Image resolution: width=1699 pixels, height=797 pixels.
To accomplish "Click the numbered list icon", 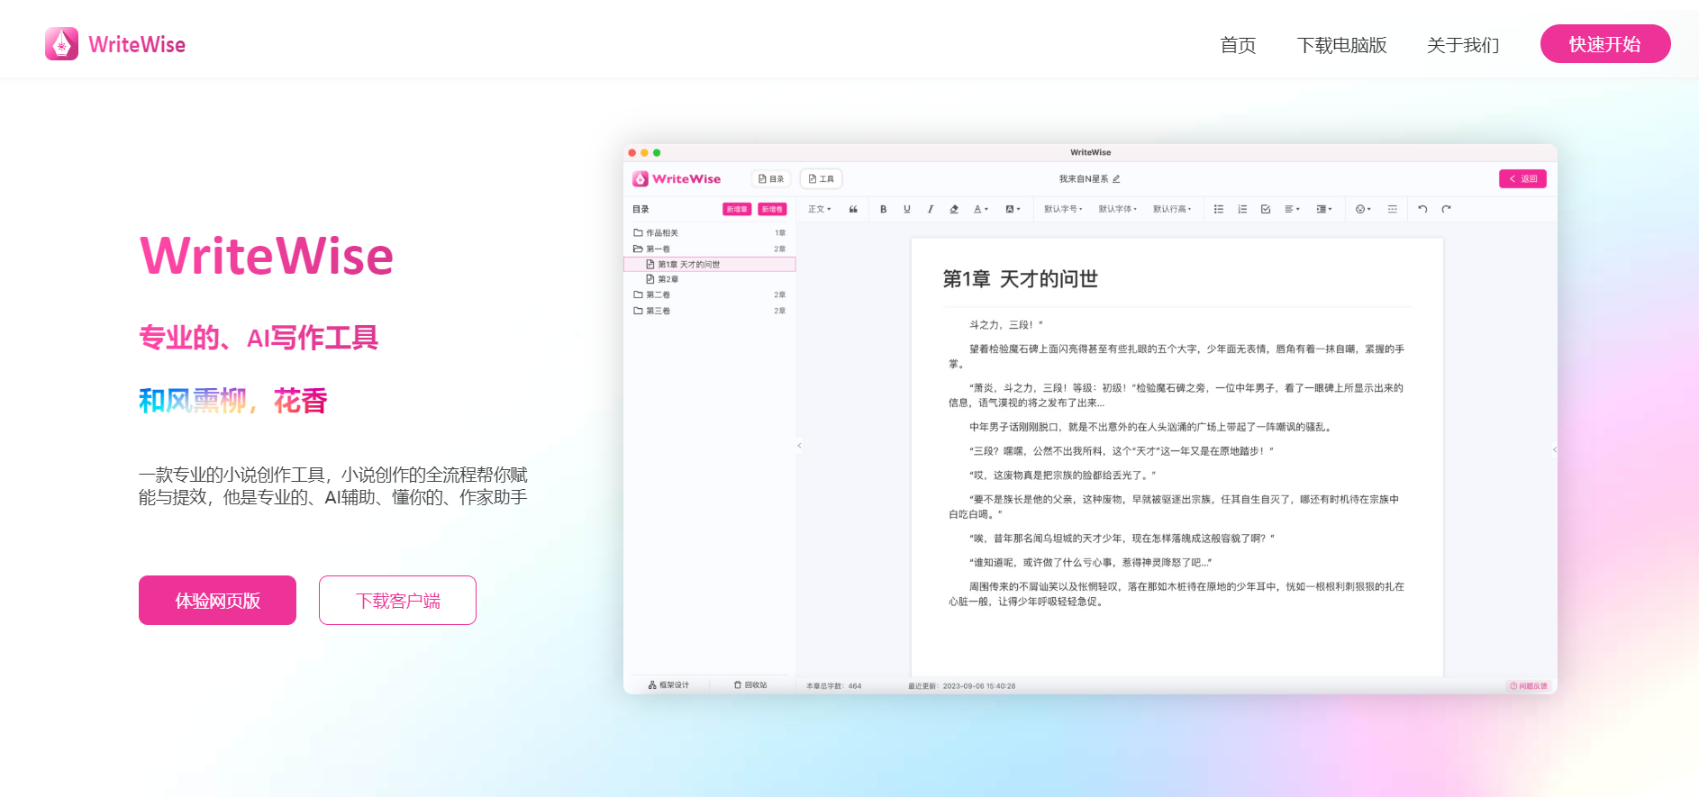I will (x=1242, y=209).
